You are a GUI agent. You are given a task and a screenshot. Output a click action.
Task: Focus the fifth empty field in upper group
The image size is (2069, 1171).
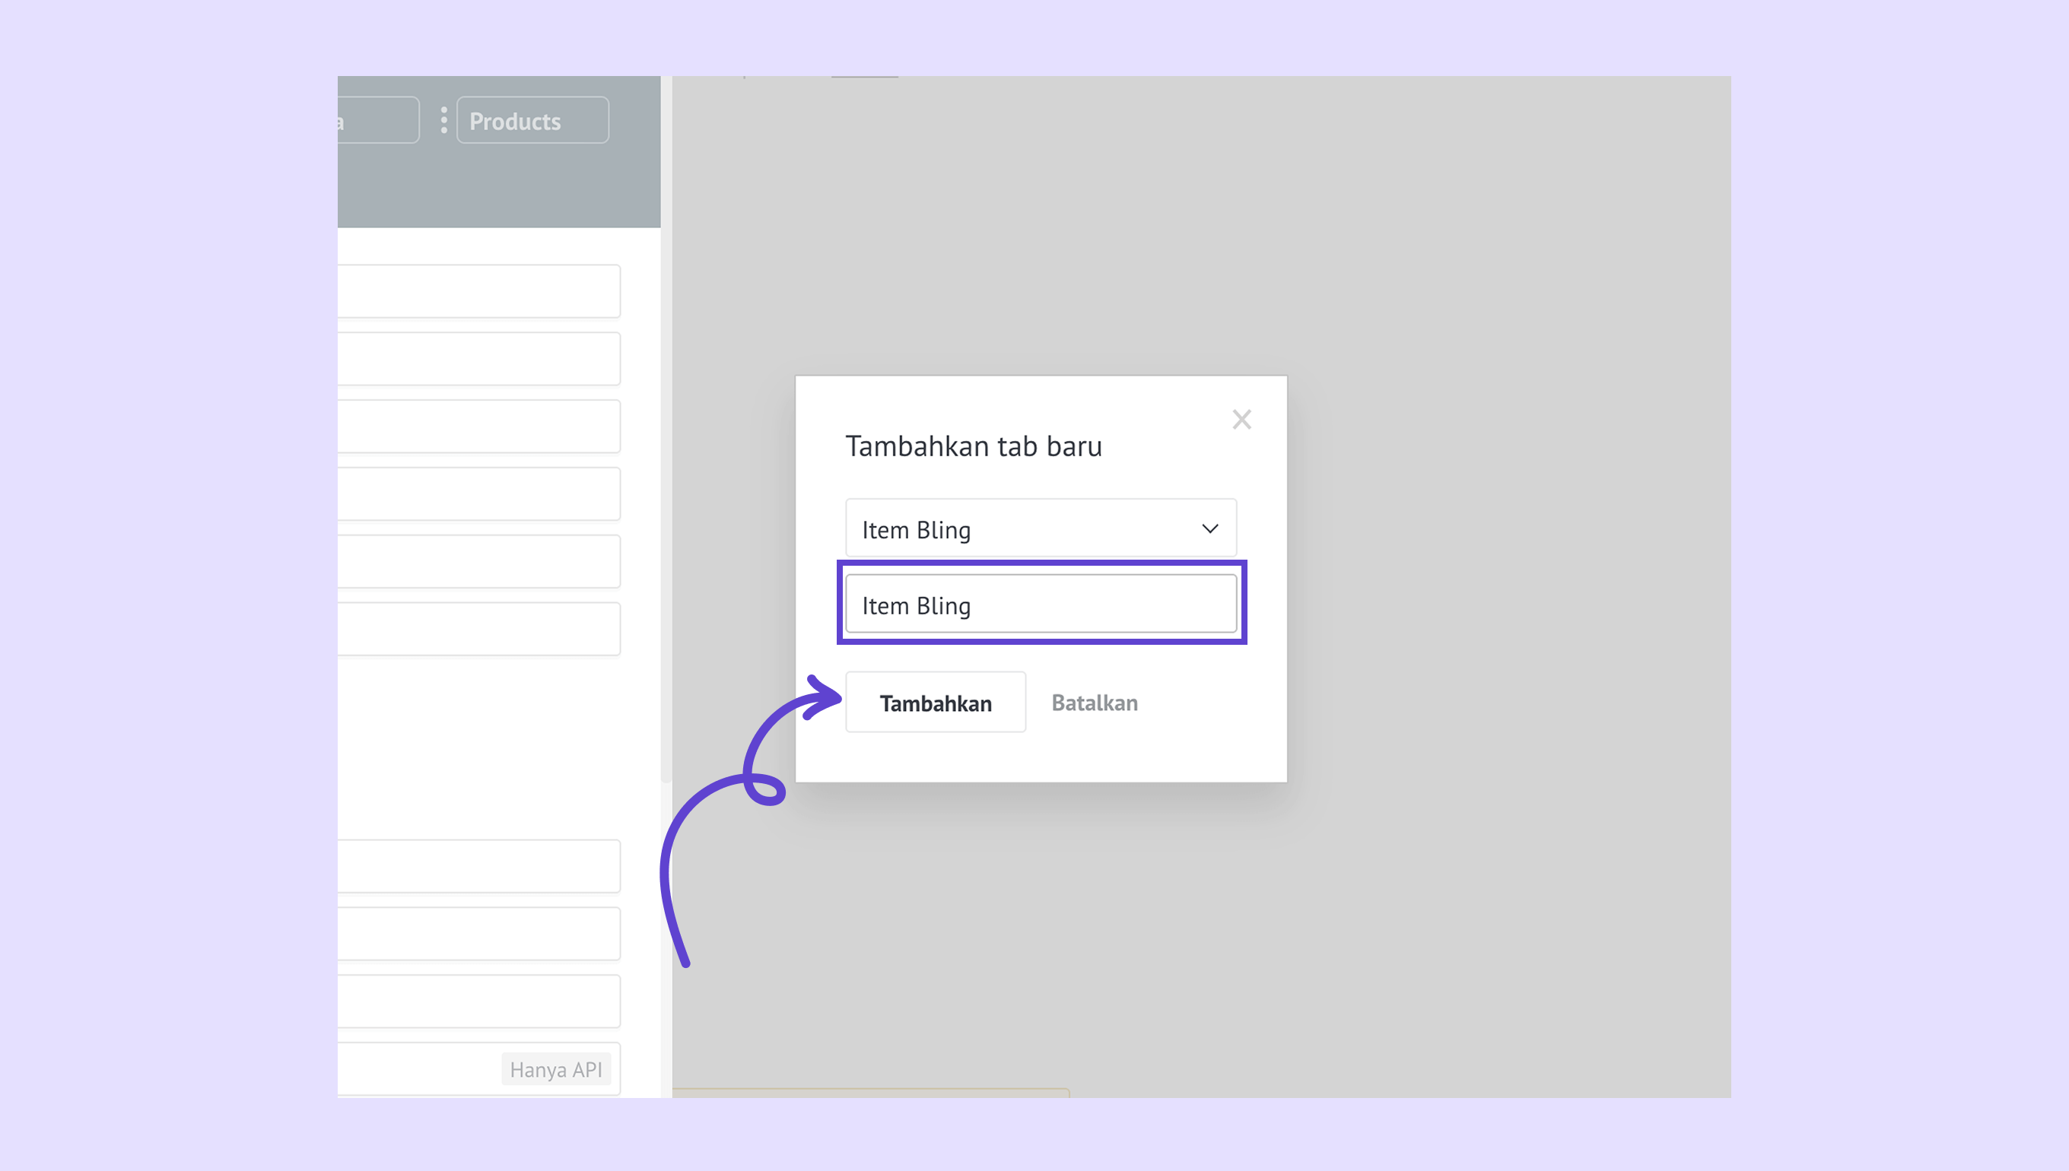click(478, 561)
